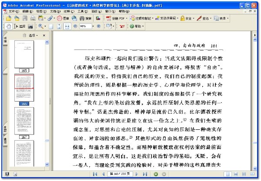Choose the 选择 text select tool
This screenshot has width=261, height=181.
(x=20, y=26)
